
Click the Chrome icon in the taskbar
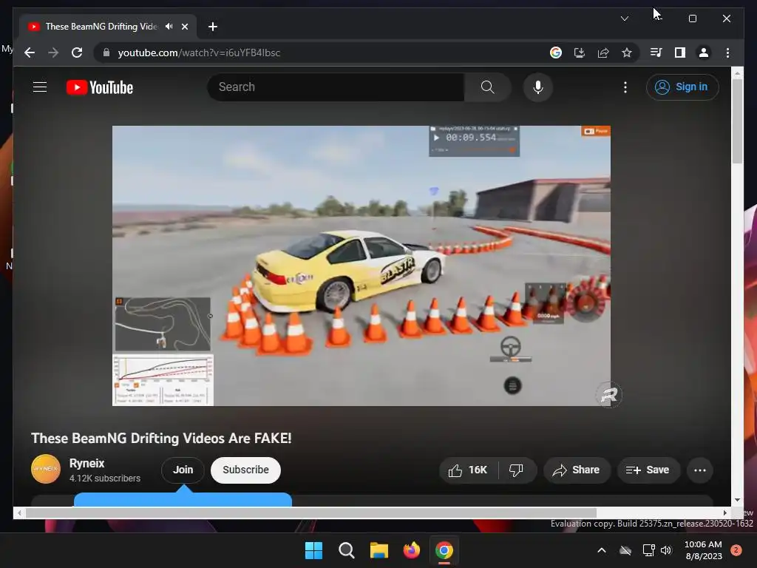point(444,550)
